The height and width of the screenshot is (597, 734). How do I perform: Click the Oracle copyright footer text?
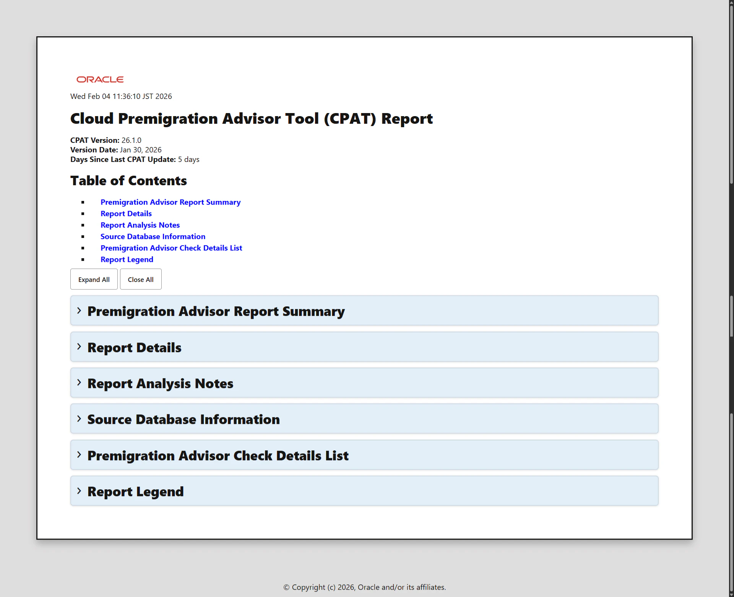365,587
